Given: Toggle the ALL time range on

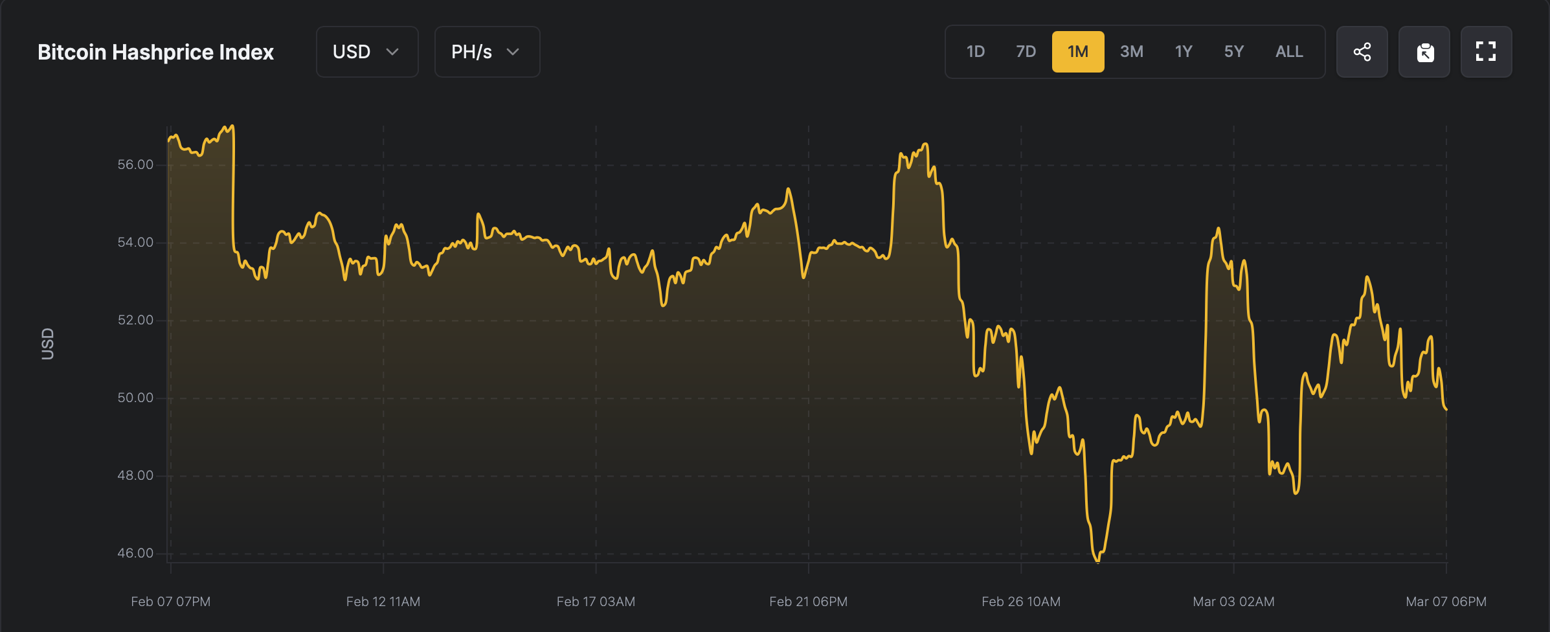Looking at the screenshot, I should pyautogui.click(x=1288, y=52).
